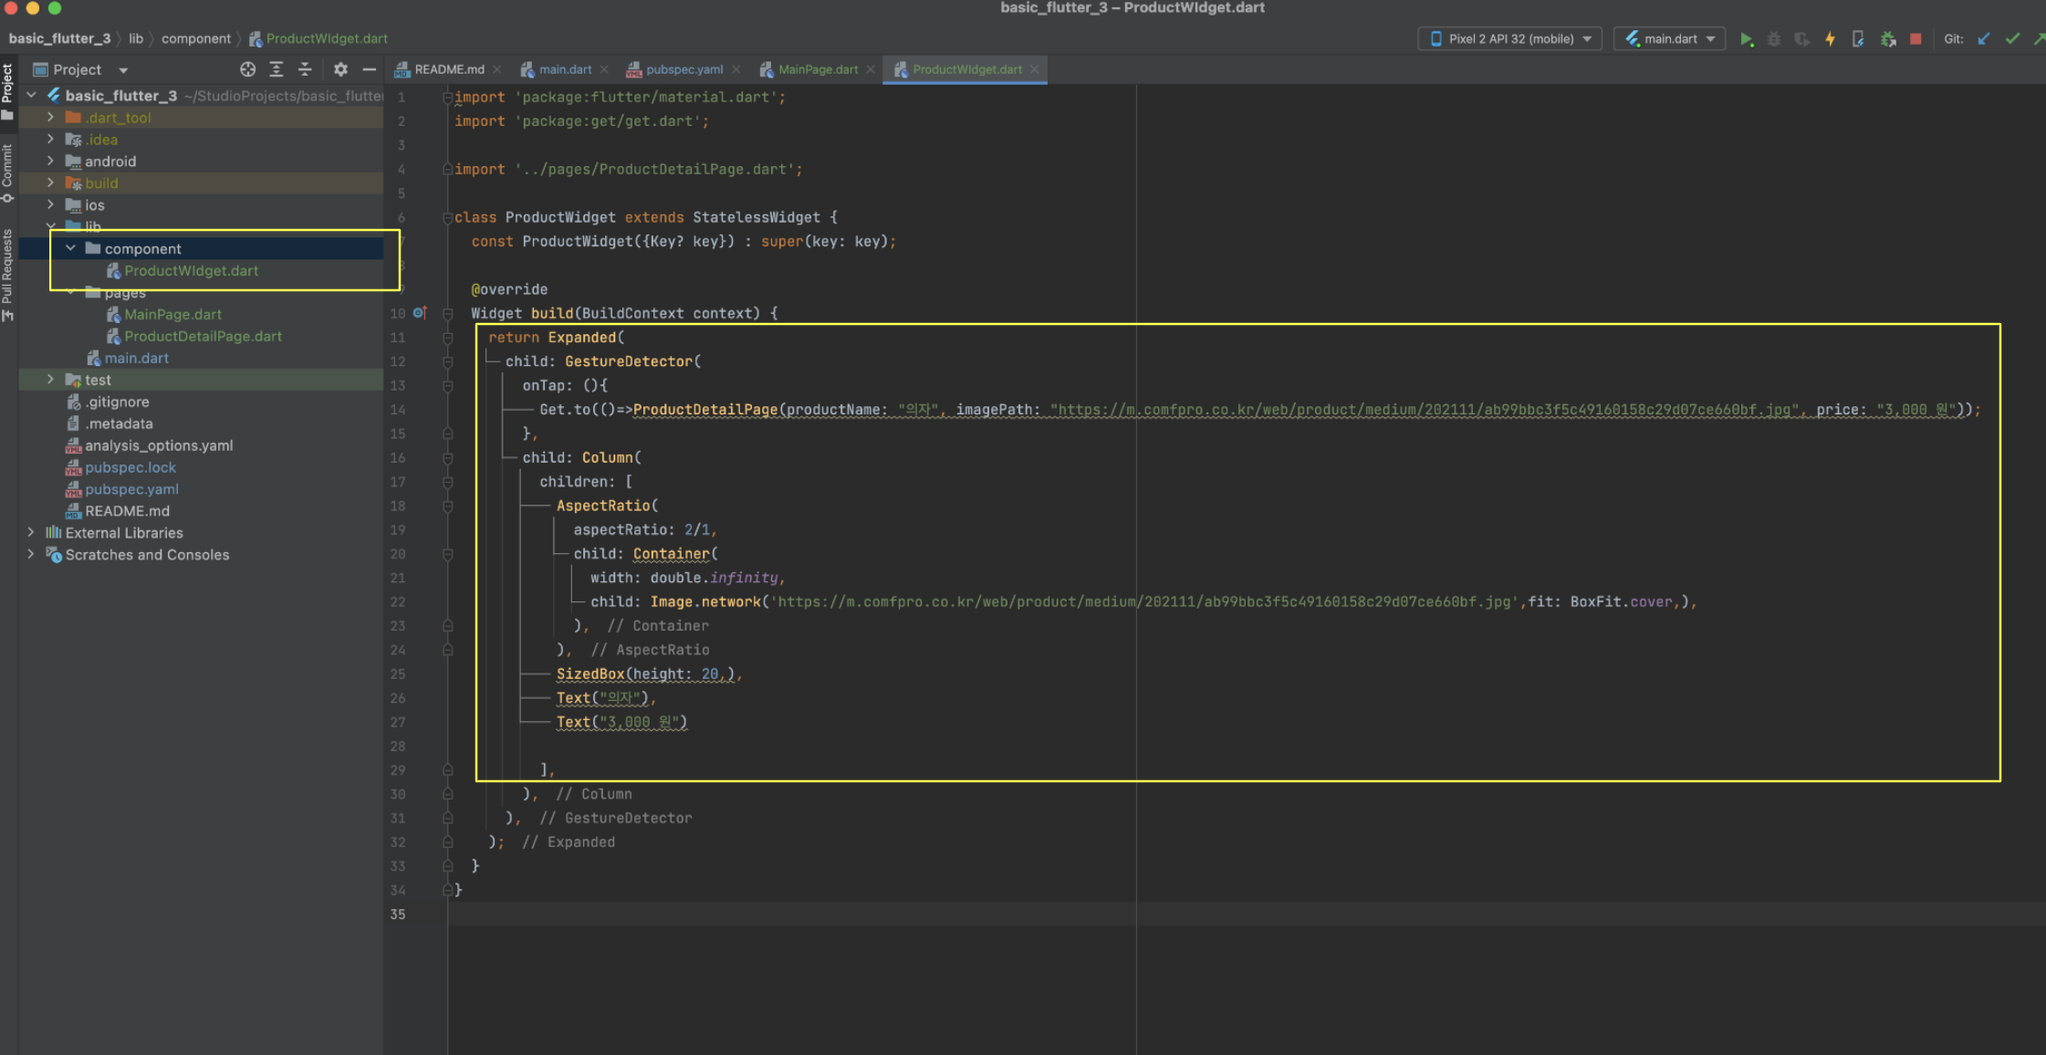This screenshot has width=2046, height=1055.
Task: Open Pixel 2 API 32 device dropdown
Action: pyautogui.click(x=1510, y=39)
